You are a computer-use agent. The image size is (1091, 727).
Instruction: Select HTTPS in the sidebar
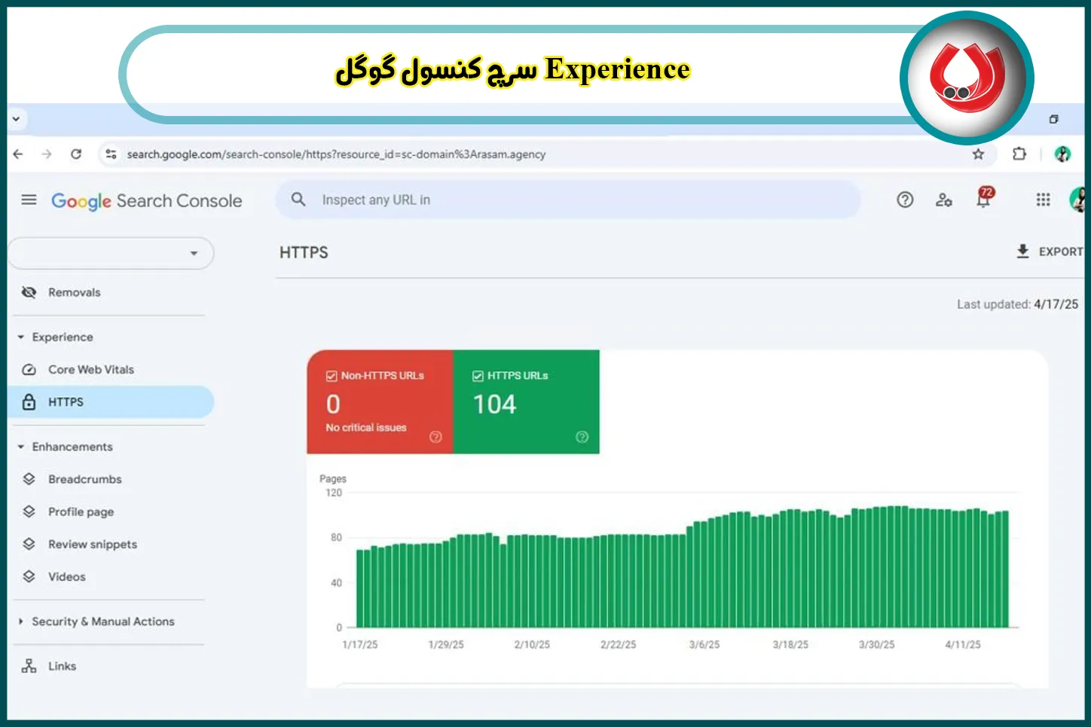pos(111,402)
